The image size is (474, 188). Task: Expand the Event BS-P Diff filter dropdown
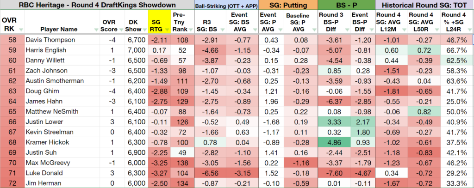[x=371, y=30]
